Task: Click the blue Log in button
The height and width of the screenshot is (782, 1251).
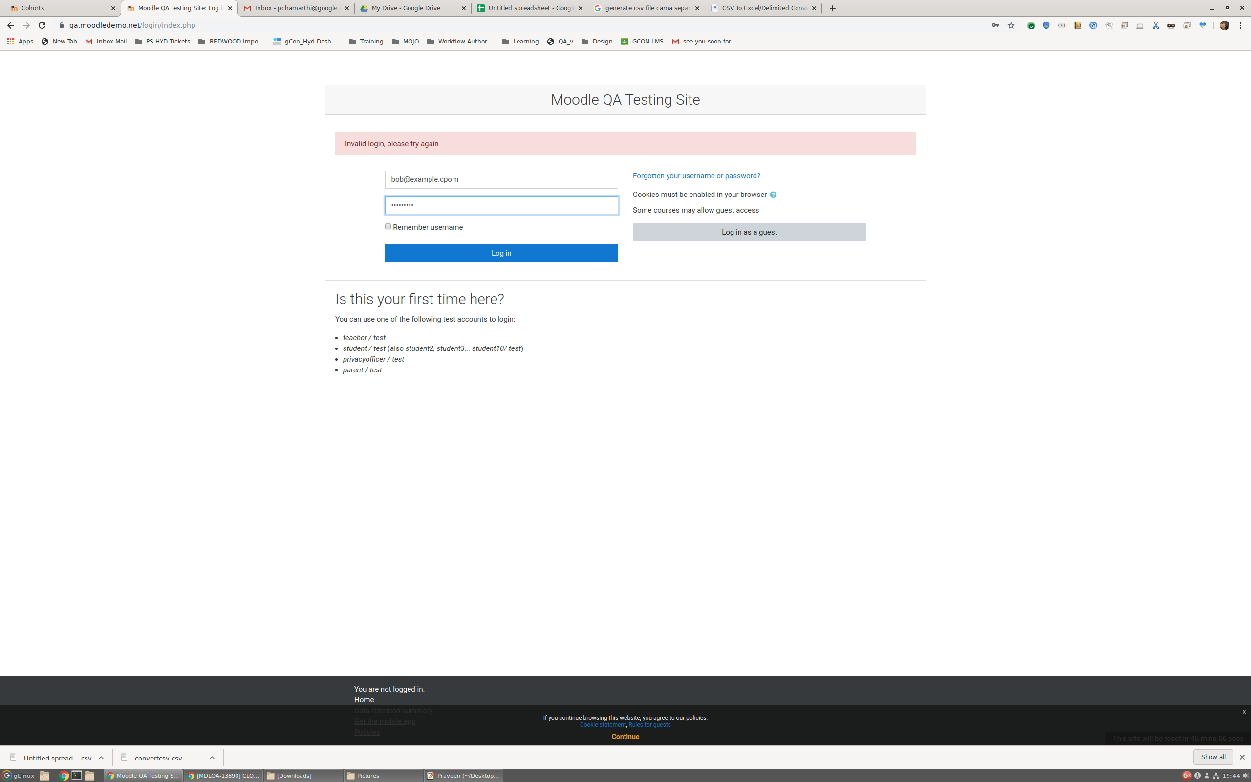Action: [501, 253]
